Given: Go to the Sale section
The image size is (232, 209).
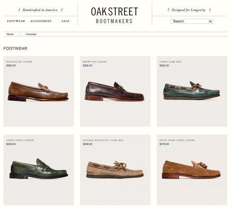Looking at the screenshot, I should [65, 21].
